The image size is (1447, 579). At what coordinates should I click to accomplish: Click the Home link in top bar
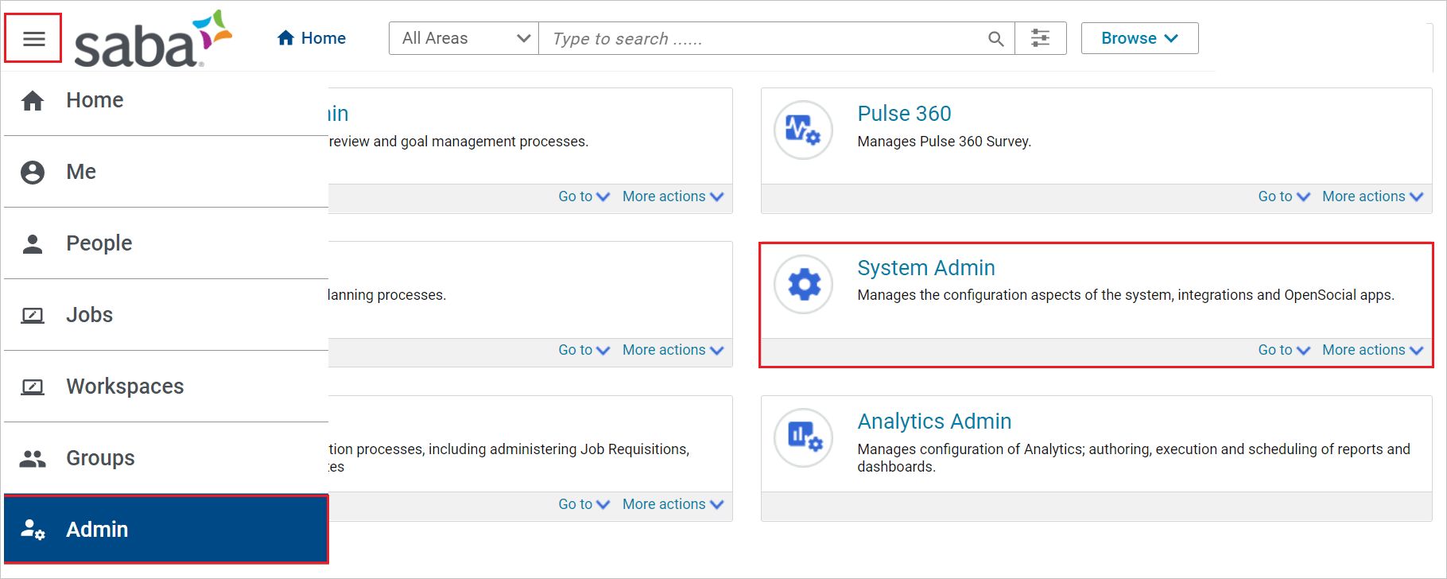pyautogui.click(x=311, y=38)
